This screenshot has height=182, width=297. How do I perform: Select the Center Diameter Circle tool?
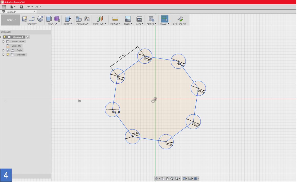[x=40, y=19]
